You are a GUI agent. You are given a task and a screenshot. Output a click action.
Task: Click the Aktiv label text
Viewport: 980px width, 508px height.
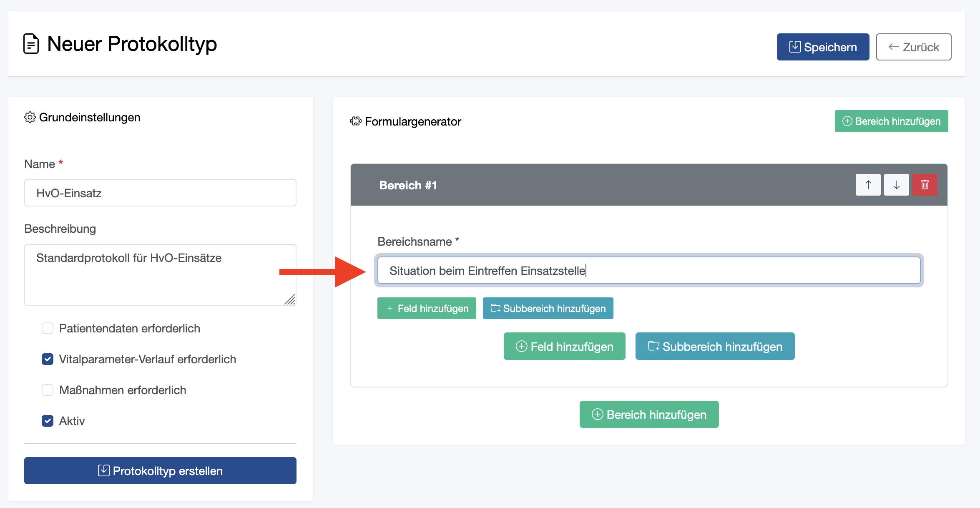pyautogui.click(x=72, y=421)
